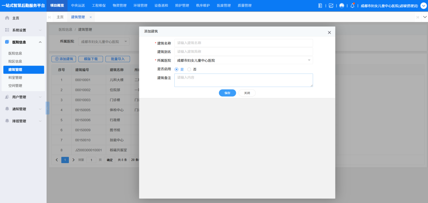Open the page size 20条/页 dropdown
This screenshot has height=203, width=428.
pyautogui.click(x=135, y=160)
